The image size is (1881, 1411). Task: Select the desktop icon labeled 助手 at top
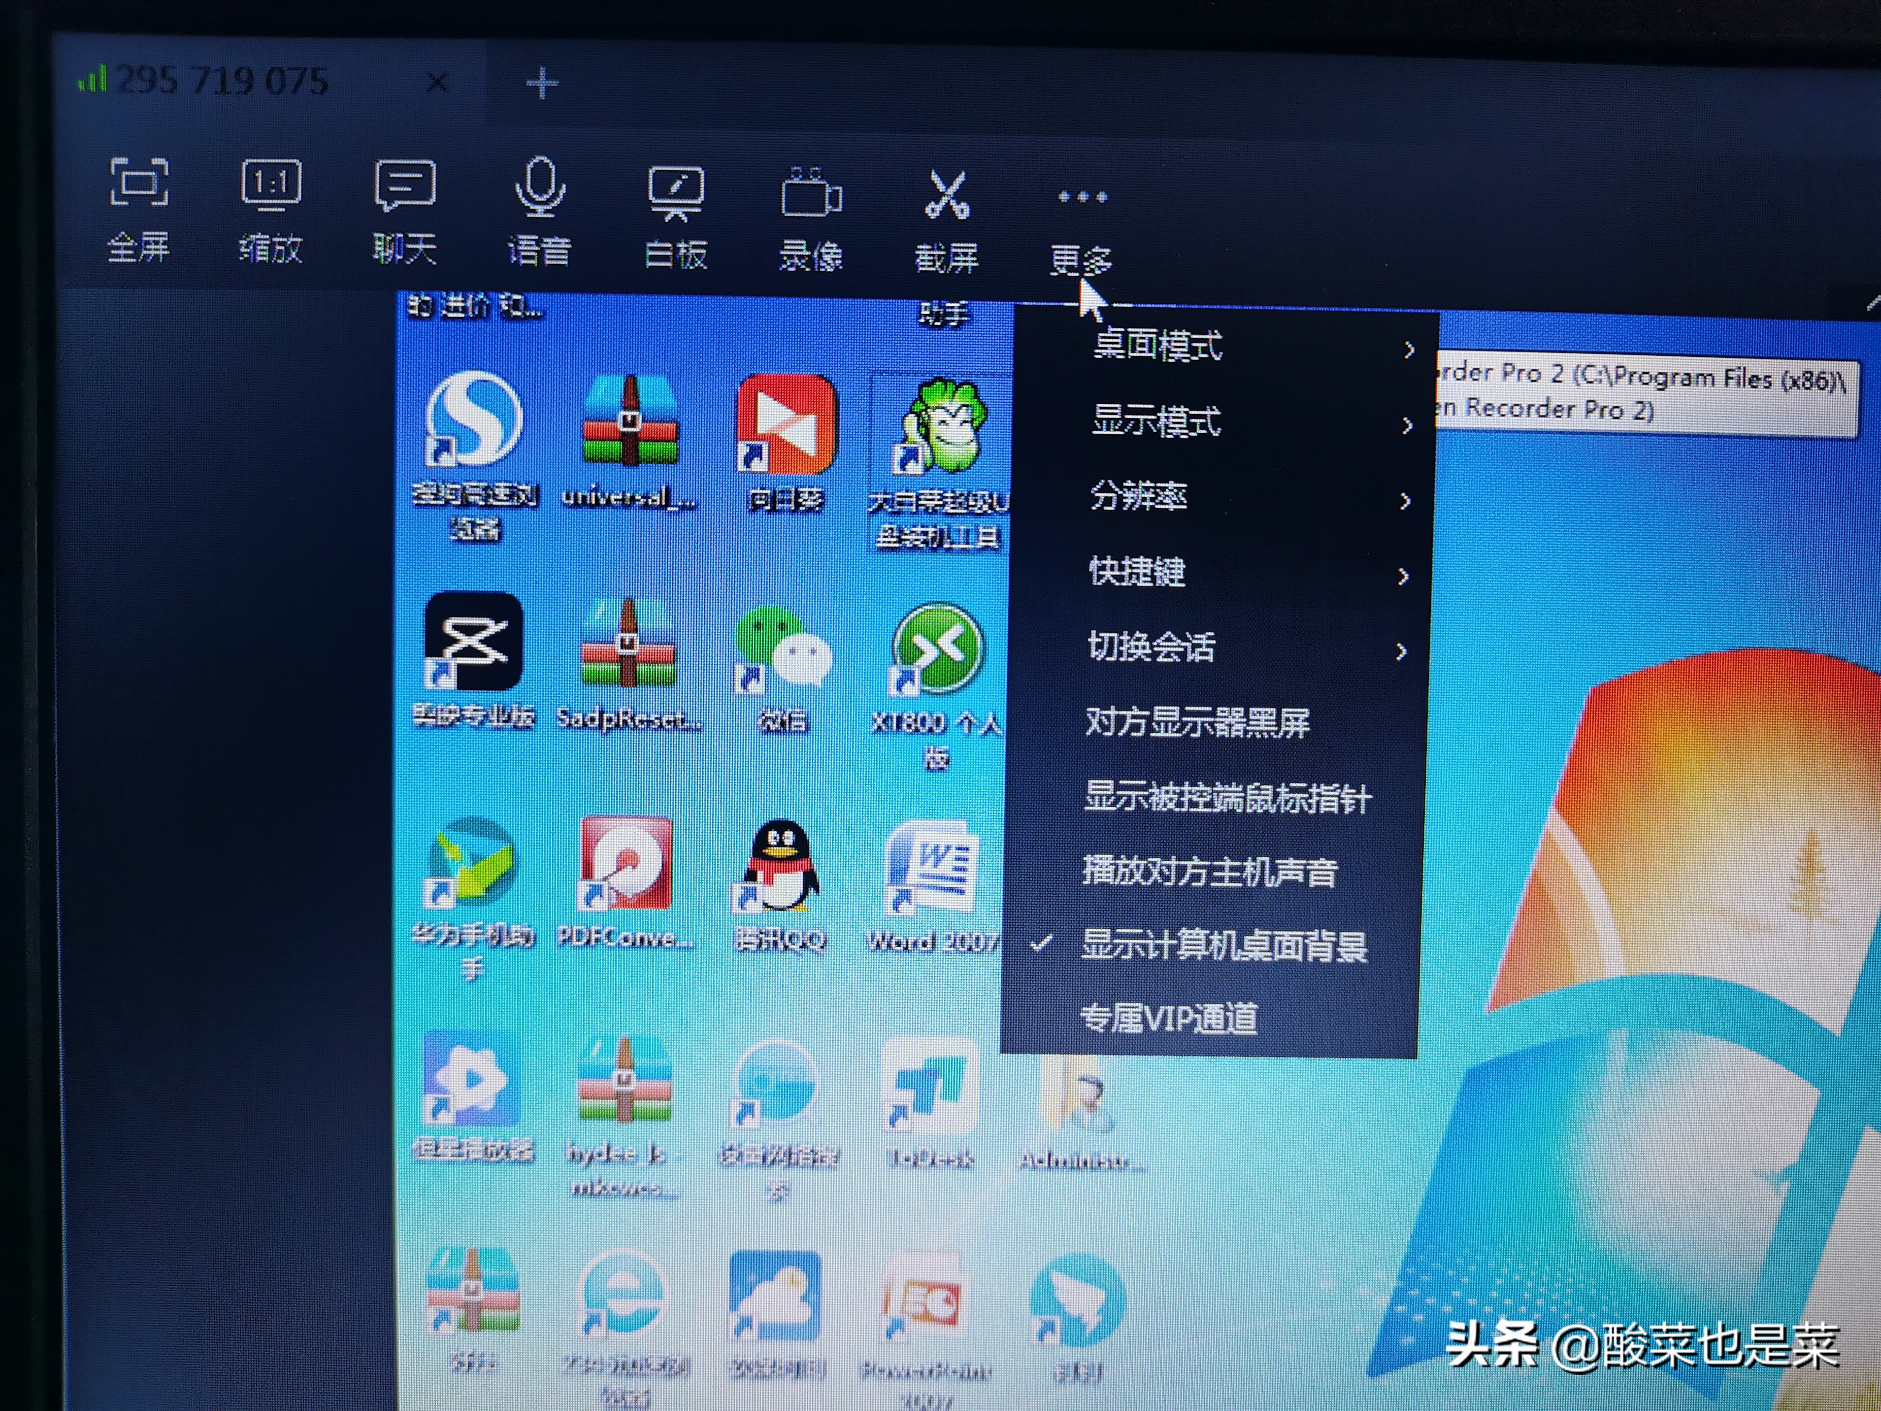(x=944, y=314)
